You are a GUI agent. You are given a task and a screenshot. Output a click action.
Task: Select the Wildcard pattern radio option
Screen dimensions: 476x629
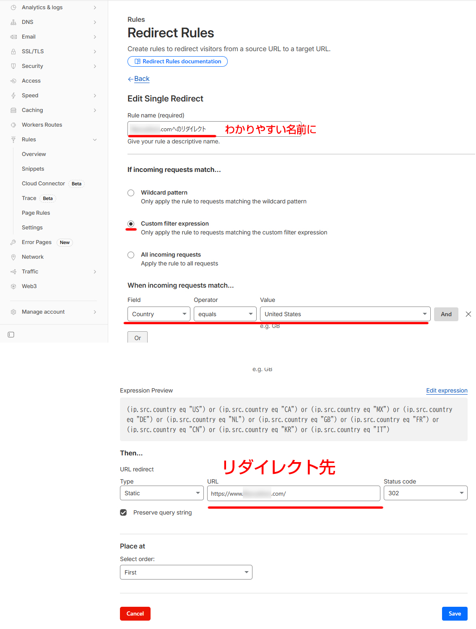click(x=131, y=193)
